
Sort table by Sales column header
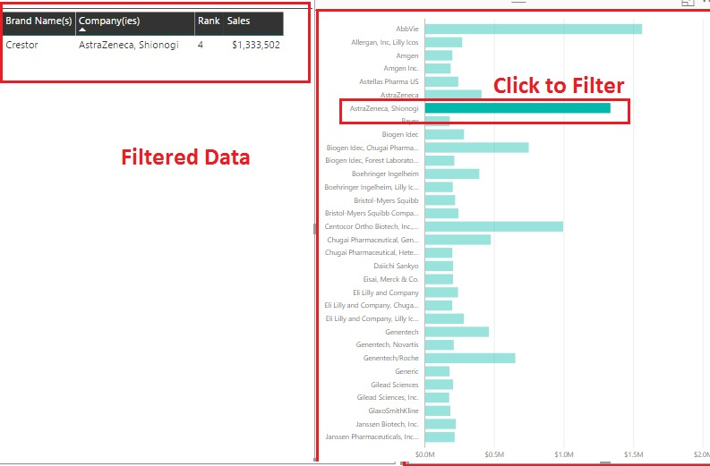tap(239, 21)
